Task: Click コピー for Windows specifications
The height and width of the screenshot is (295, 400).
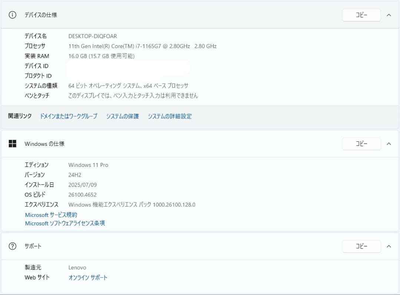Action: [361, 144]
